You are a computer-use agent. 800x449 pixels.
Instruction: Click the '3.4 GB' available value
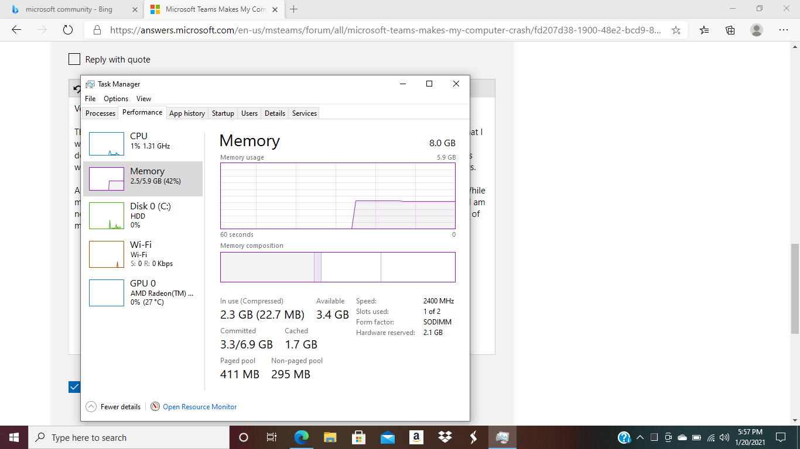[x=333, y=315]
